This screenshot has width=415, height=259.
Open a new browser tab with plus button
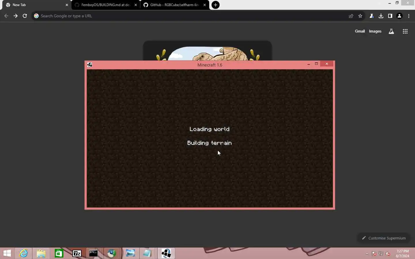(216, 5)
